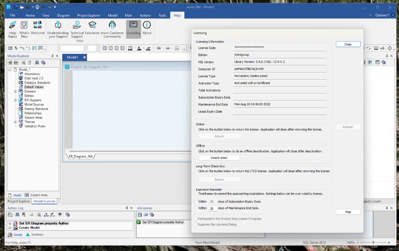Click the line color icon
The width and height of the screenshot is (399, 251).
click(x=148, y=48)
